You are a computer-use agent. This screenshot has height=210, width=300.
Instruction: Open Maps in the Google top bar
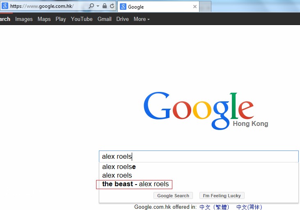pyautogui.click(x=44, y=19)
